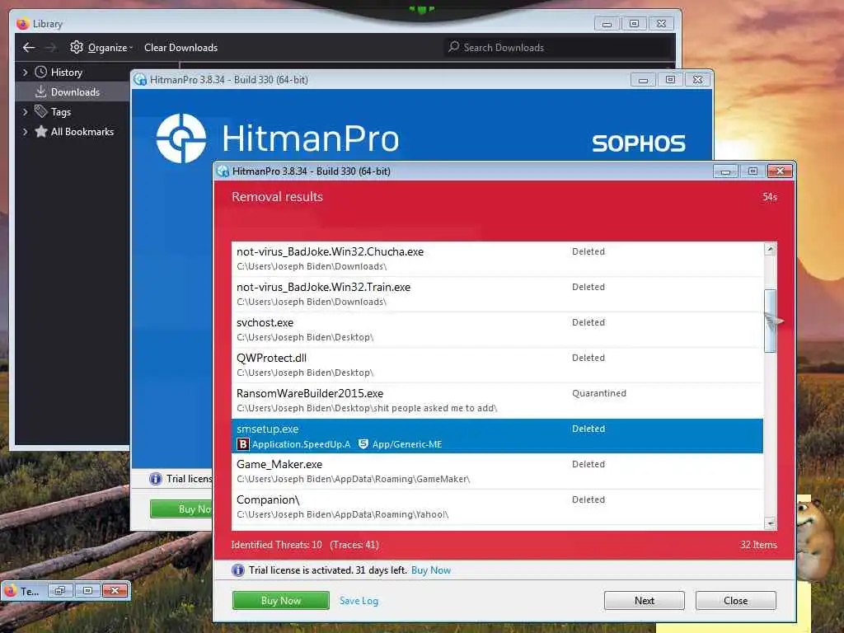Screen dimensions: 844x633
Task: Click HitmanPro crosshair logo in blue window
Action: [181, 138]
